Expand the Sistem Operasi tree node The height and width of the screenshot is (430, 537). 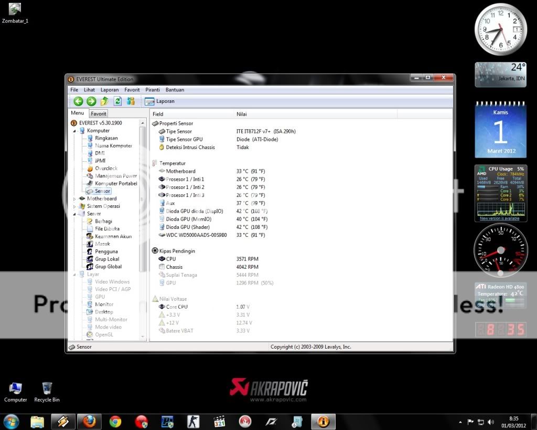(x=74, y=206)
